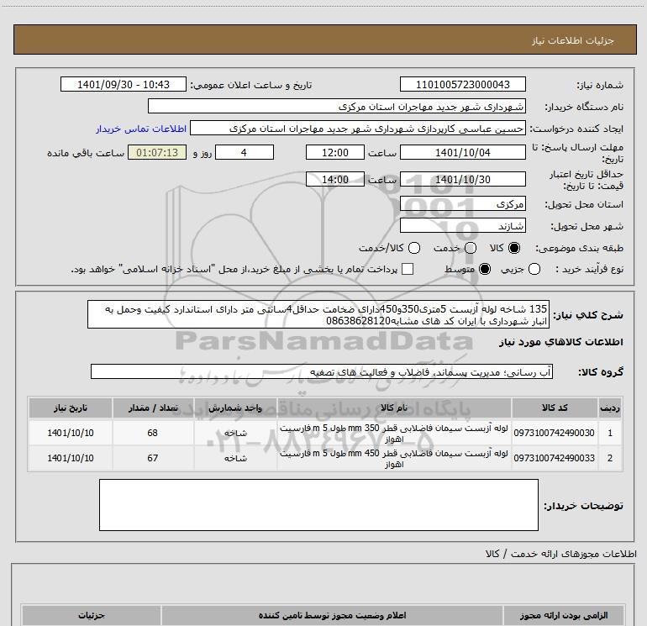This screenshot has height=626, width=647.
Task: Click quantity value 67
Action: click(x=153, y=458)
